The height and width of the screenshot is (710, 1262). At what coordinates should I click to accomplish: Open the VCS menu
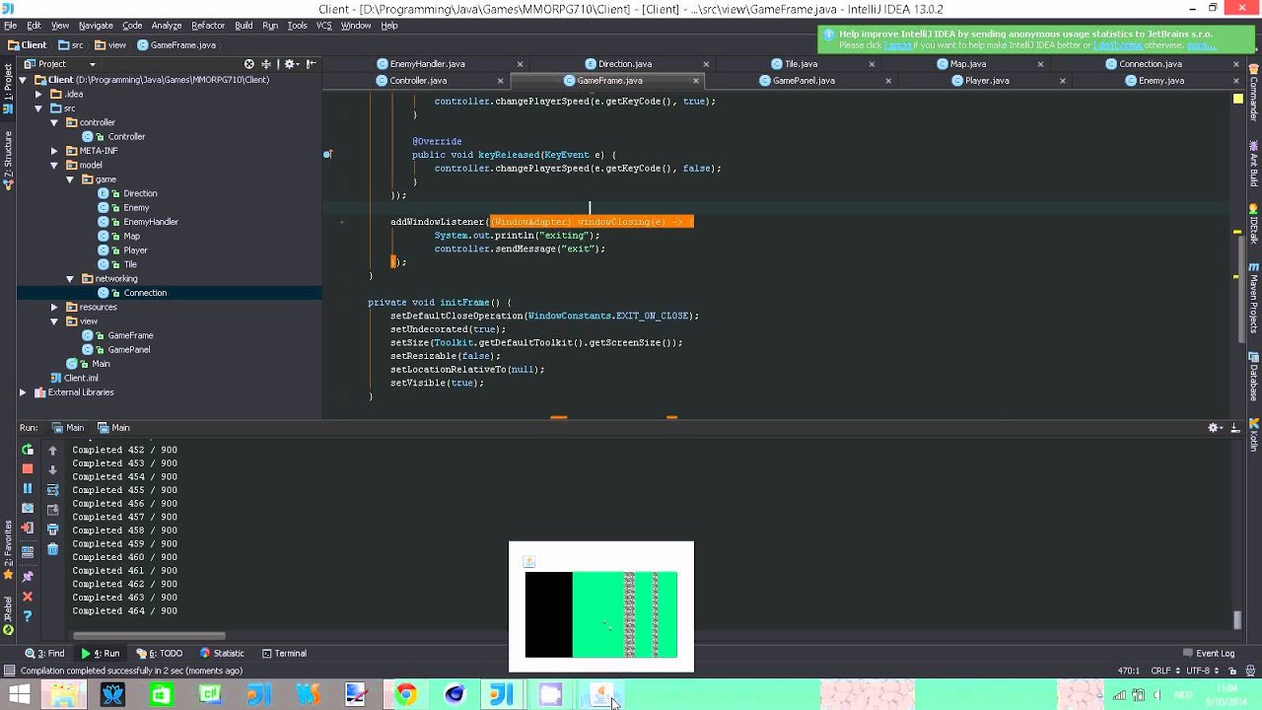click(x=323, y=26)
